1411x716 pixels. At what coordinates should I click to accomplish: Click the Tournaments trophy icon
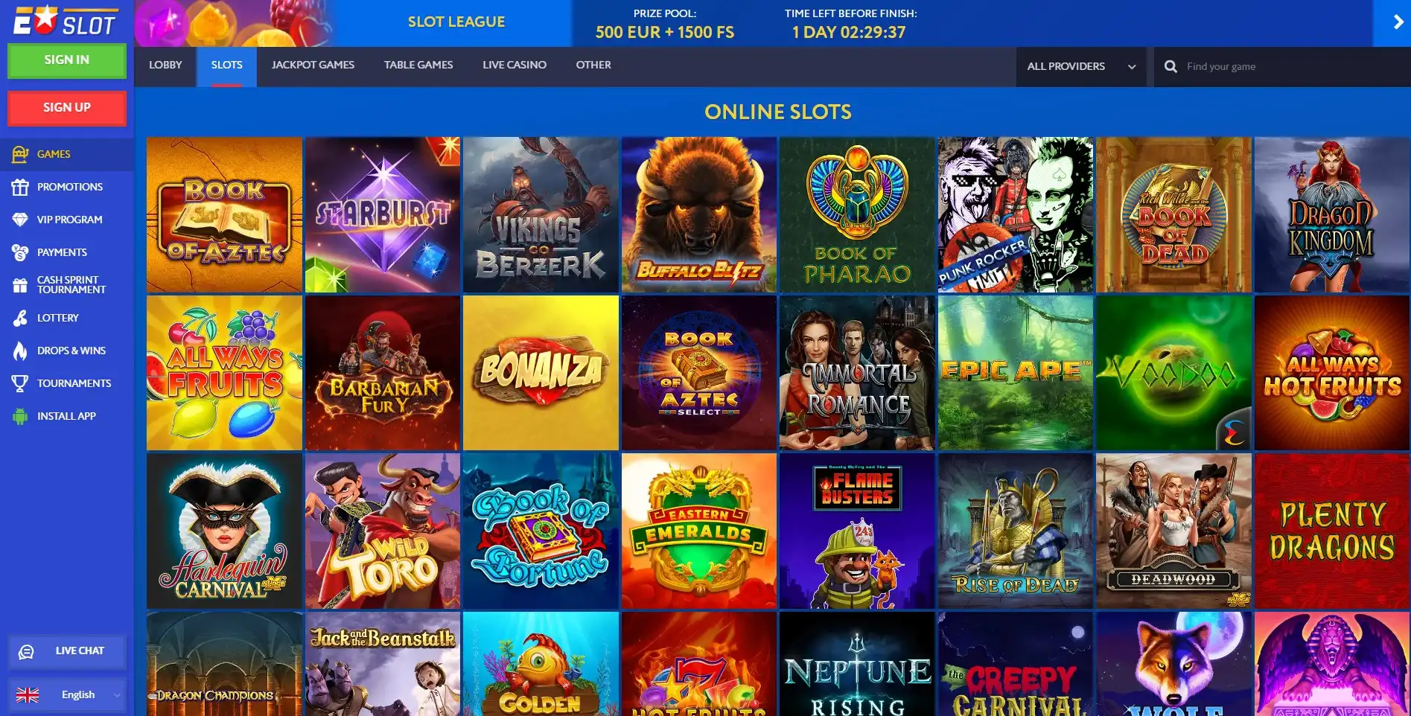click(20, 383)
